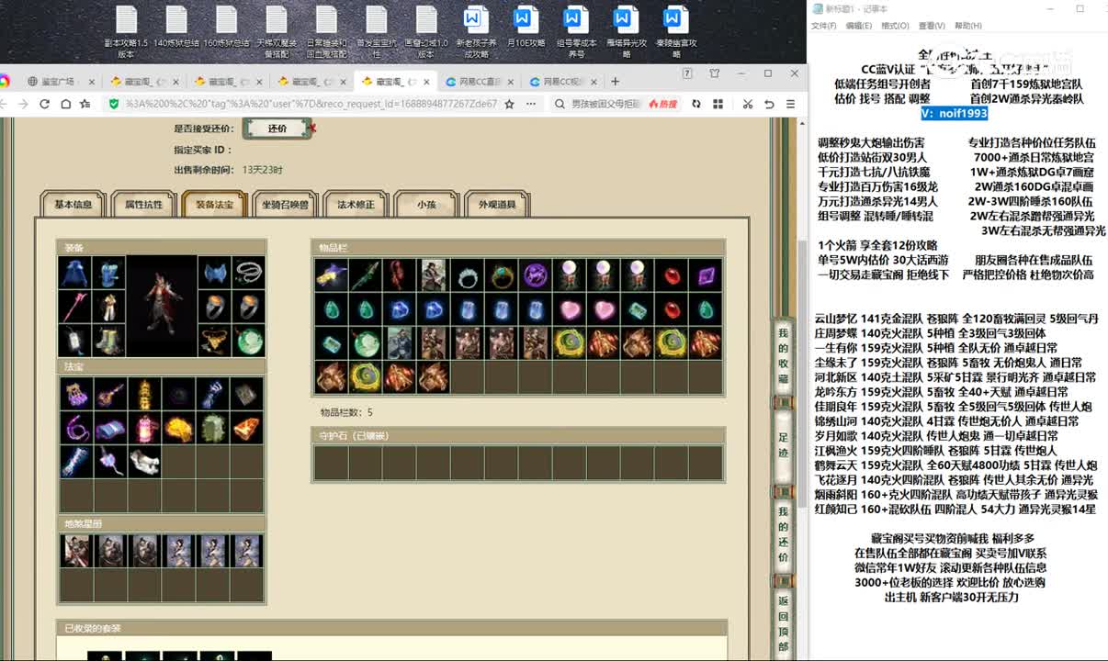Select the pearl necklace equipment item
The image size is (1108, 661).
[x=248, y=273]
